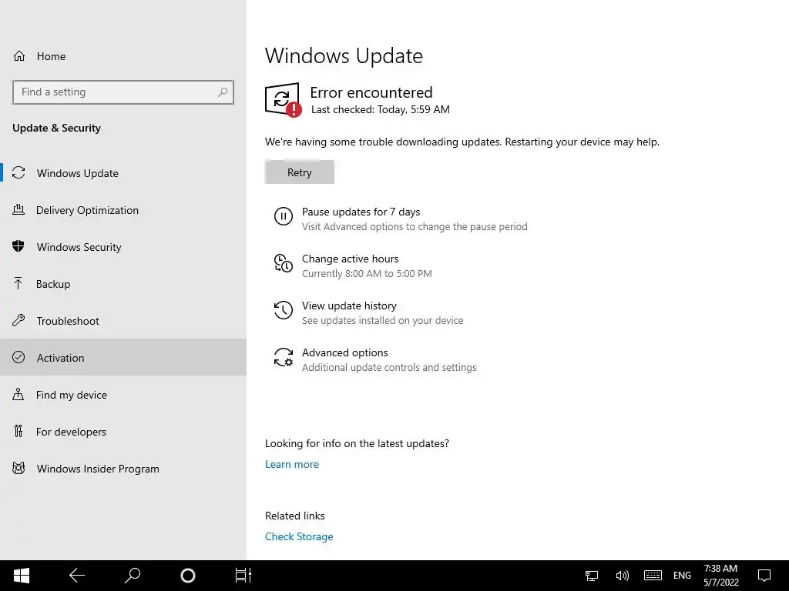The height and width of the screenshot is (591, 789).
Task: Click the 'Related links' heading
Action: [295, 516]
